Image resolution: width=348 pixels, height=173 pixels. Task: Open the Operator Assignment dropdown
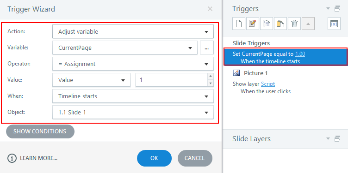point(133,64)
